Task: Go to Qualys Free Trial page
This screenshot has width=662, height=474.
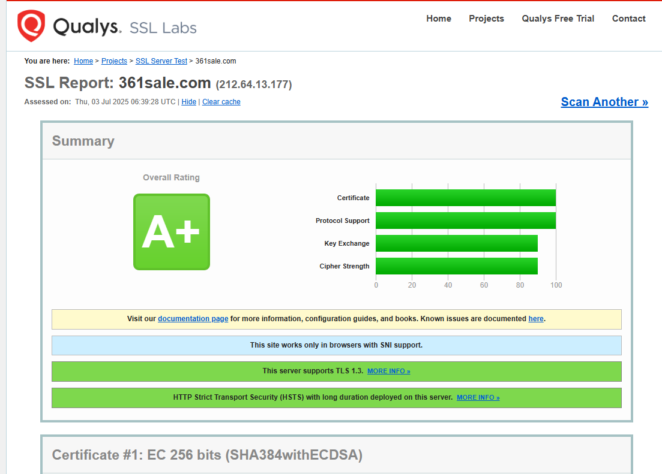Action: click(x=558, y=19)
